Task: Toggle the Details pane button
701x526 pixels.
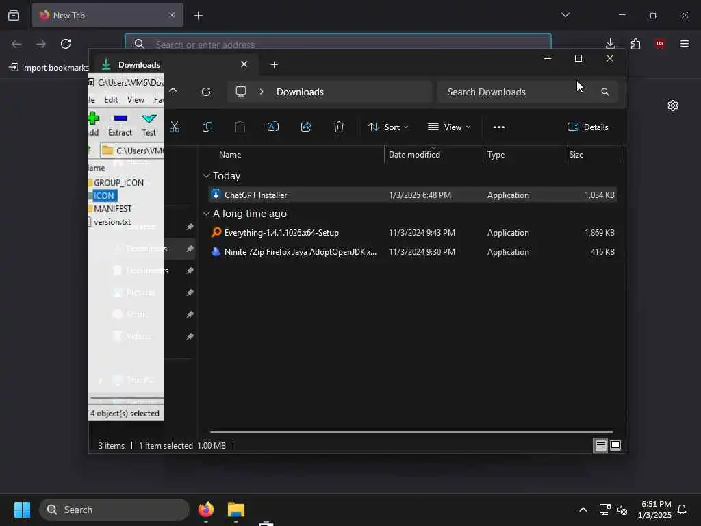Action: click(587, 127)
